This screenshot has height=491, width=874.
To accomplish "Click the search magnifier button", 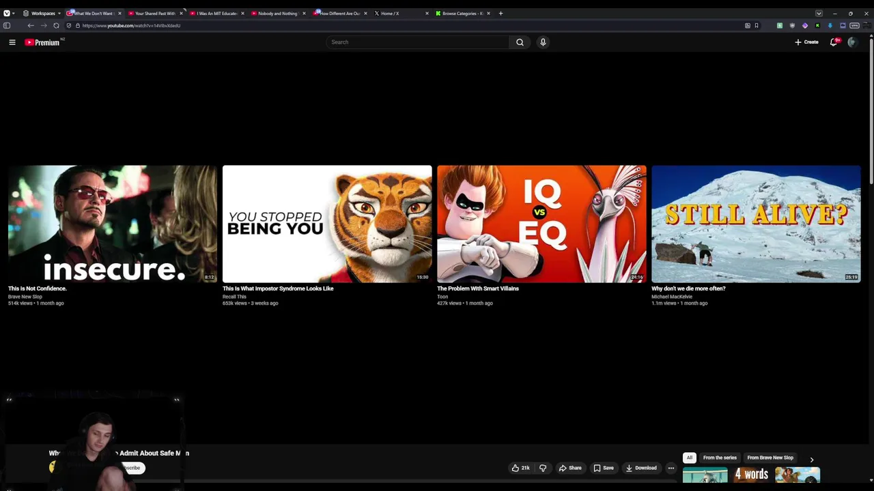I will click(520, 42).
